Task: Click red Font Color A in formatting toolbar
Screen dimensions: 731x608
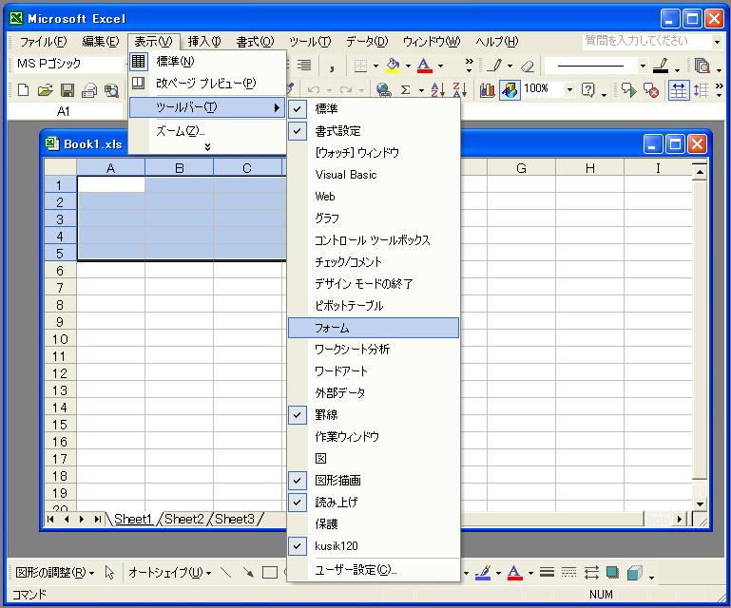Action: (x=424, y=66)
